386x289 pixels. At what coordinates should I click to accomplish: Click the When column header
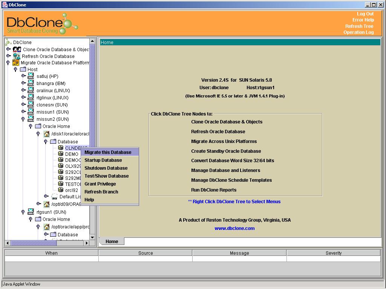[x=51, y=253]
